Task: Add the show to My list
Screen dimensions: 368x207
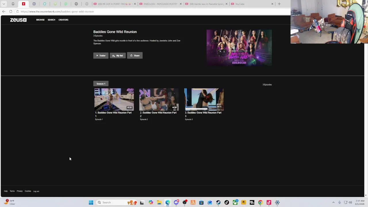Action: [x=118, y=55]
